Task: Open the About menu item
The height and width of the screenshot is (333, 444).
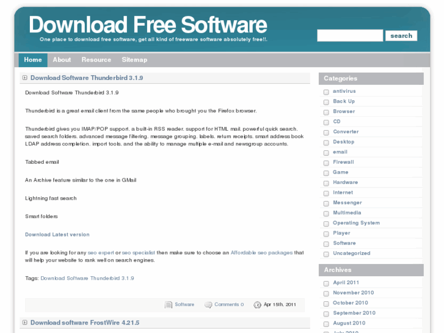Action: tap(62, 60)
